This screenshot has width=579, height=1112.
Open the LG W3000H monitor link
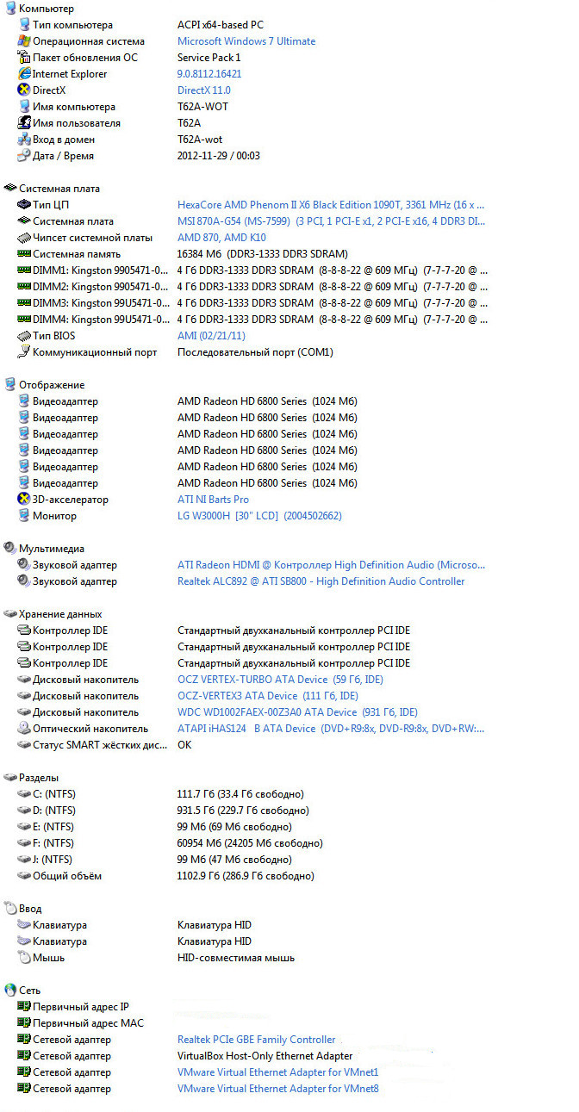260,516
